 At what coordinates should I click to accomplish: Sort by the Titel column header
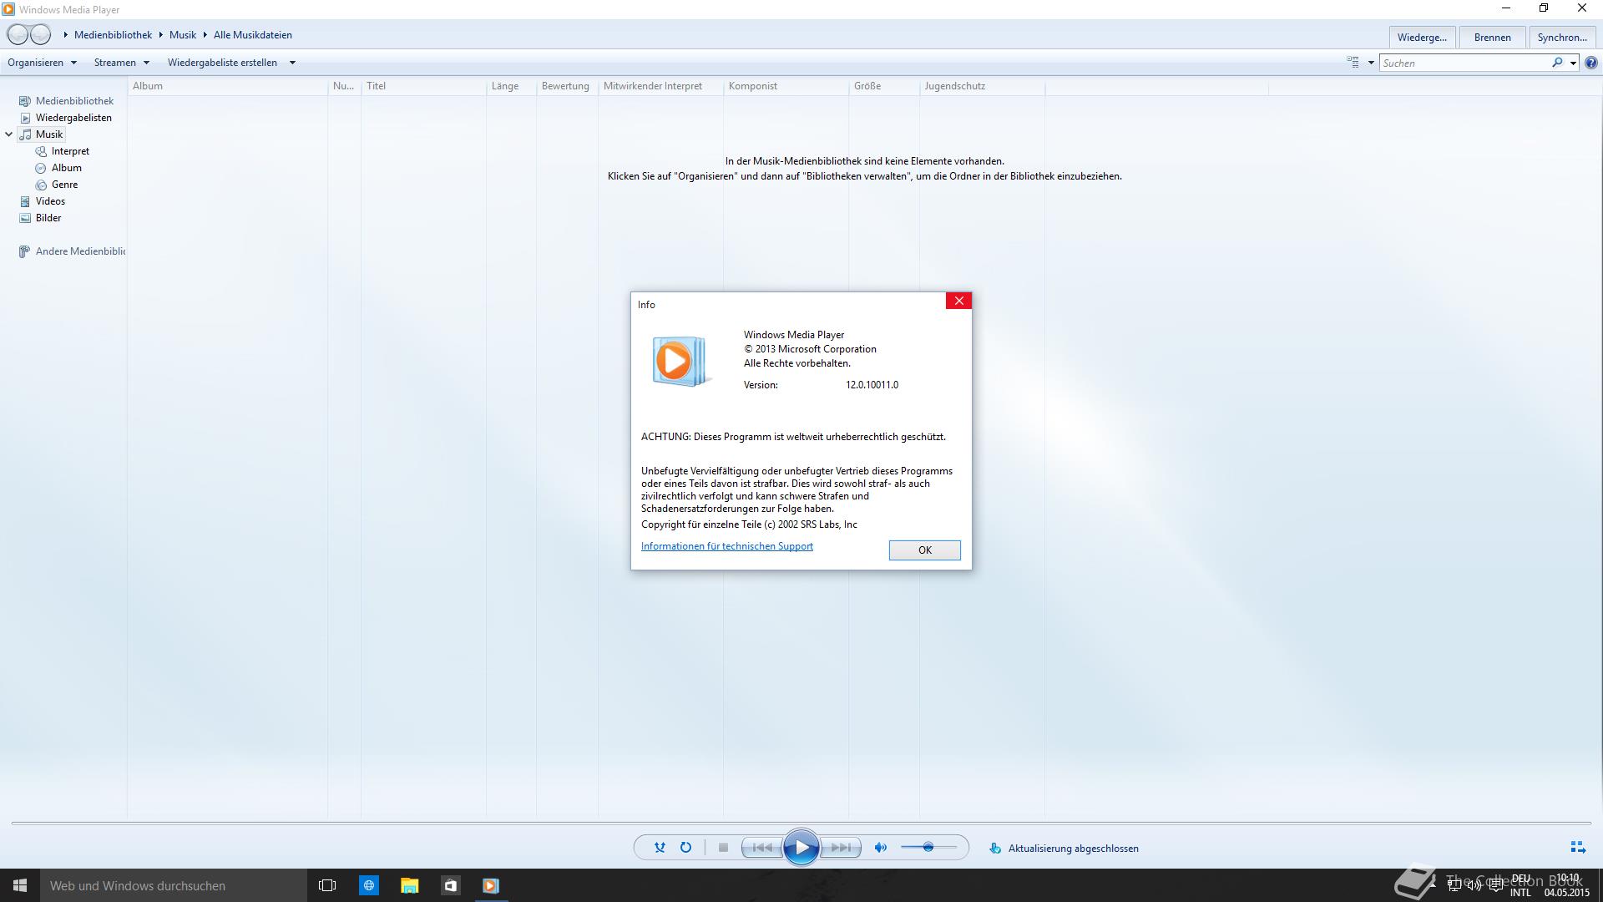[424, 86]
